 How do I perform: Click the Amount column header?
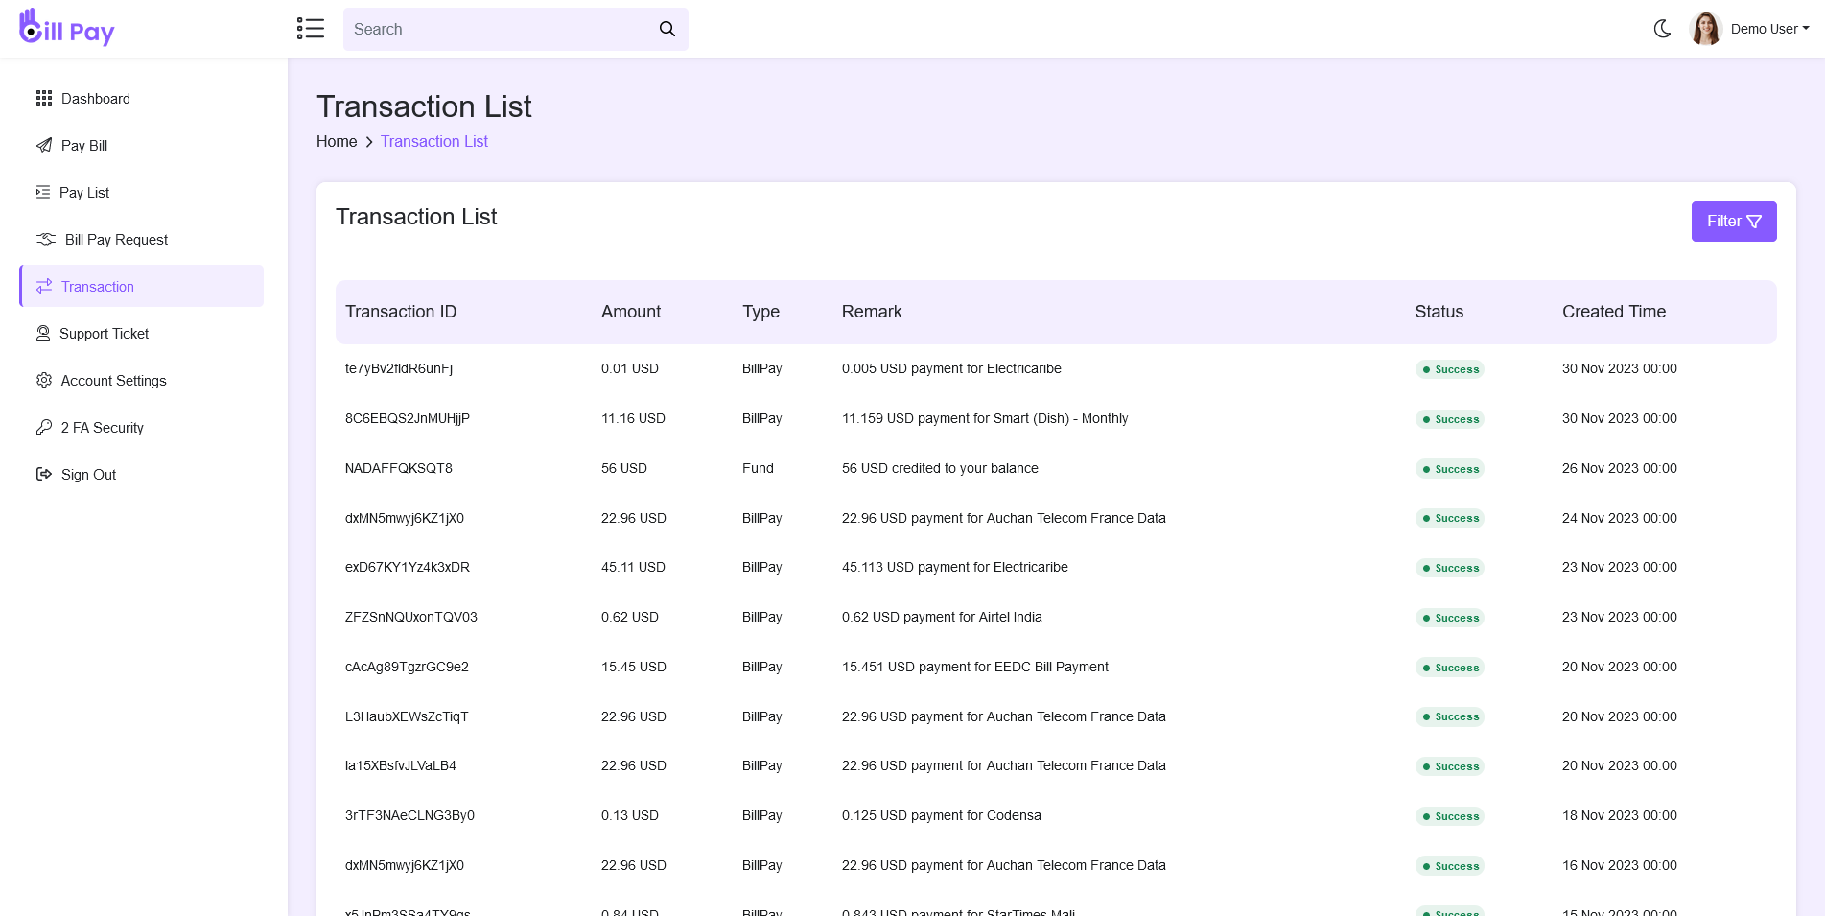click(x=631, y=312)
